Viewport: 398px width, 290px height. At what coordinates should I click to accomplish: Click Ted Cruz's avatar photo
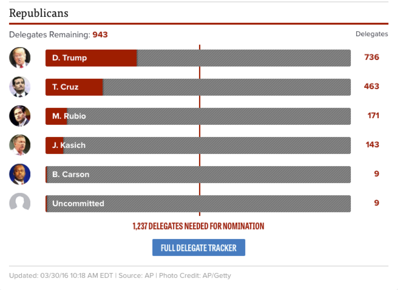pos(20,87)
